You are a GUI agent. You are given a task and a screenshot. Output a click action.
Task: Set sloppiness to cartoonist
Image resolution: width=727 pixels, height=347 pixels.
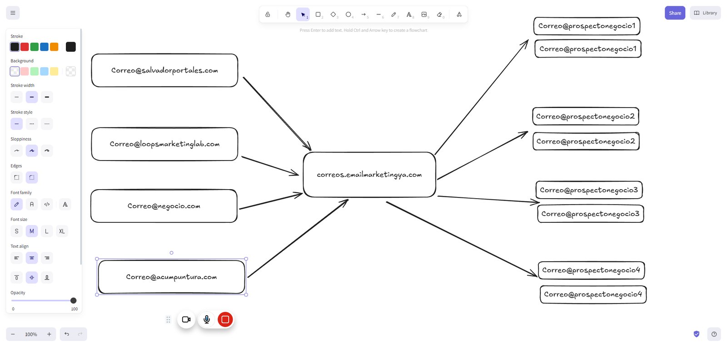(47, 151)
